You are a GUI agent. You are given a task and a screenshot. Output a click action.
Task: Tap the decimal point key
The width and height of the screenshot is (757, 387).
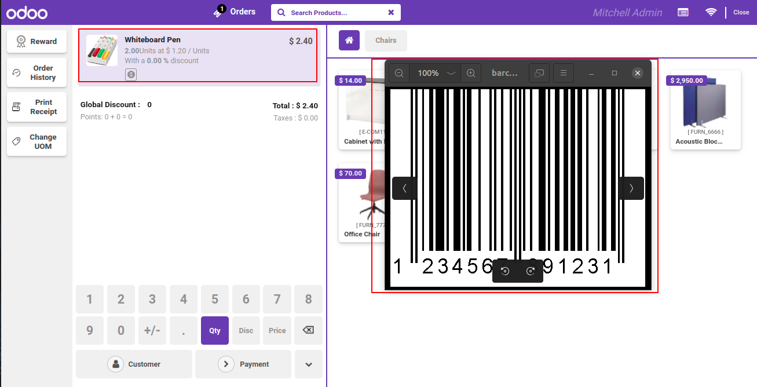coord(184,331)
